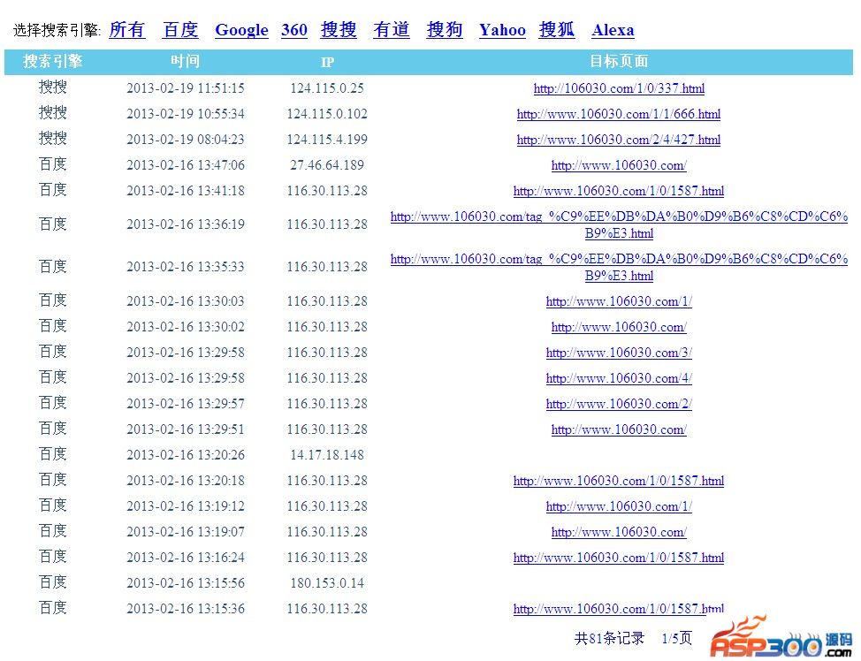Filter by 搜狗 search engine
The image size is (861, 661).
[x=445, y=30]
